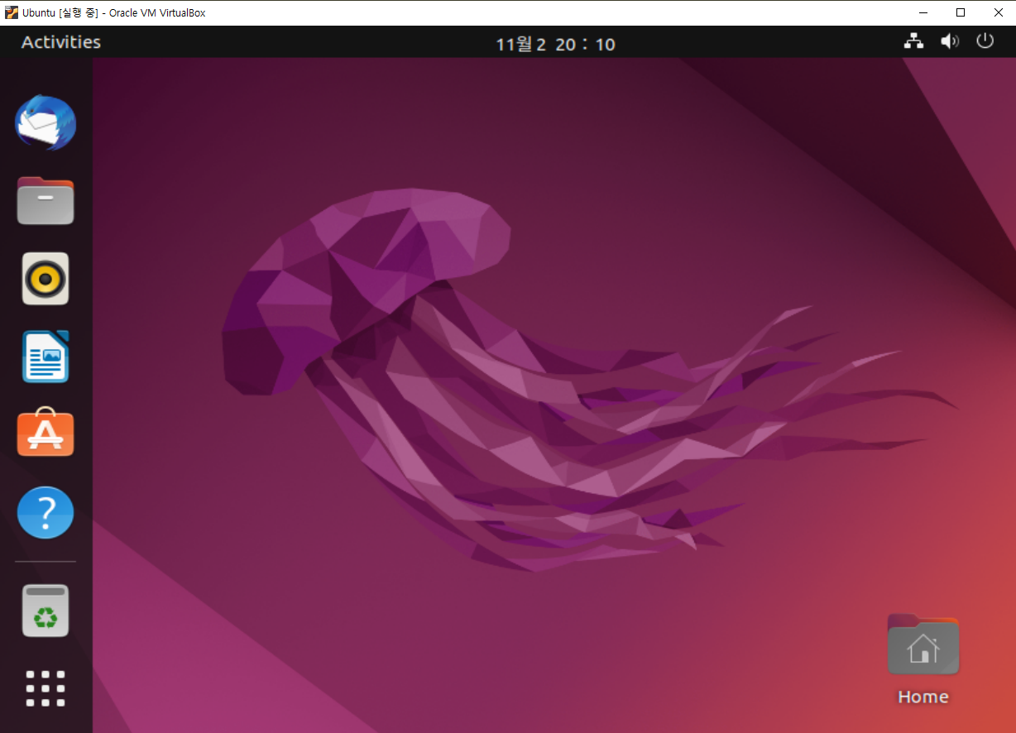The image size is (1016, 733).
Task: Open the power menu icon
Action: click(985, 41)
